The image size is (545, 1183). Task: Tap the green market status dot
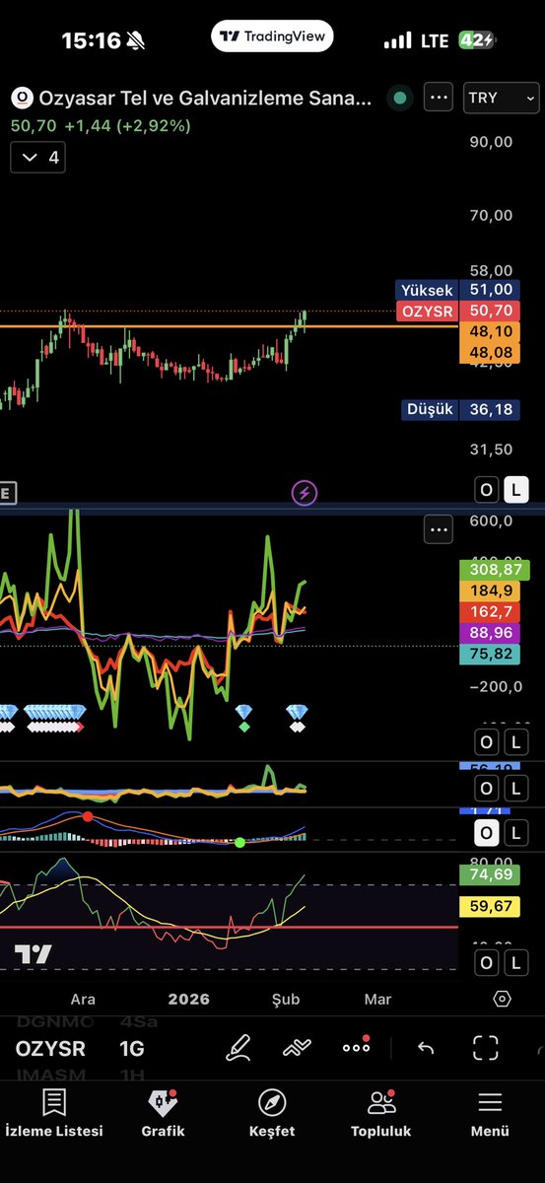pyautogui.click(x=399, y=98)
